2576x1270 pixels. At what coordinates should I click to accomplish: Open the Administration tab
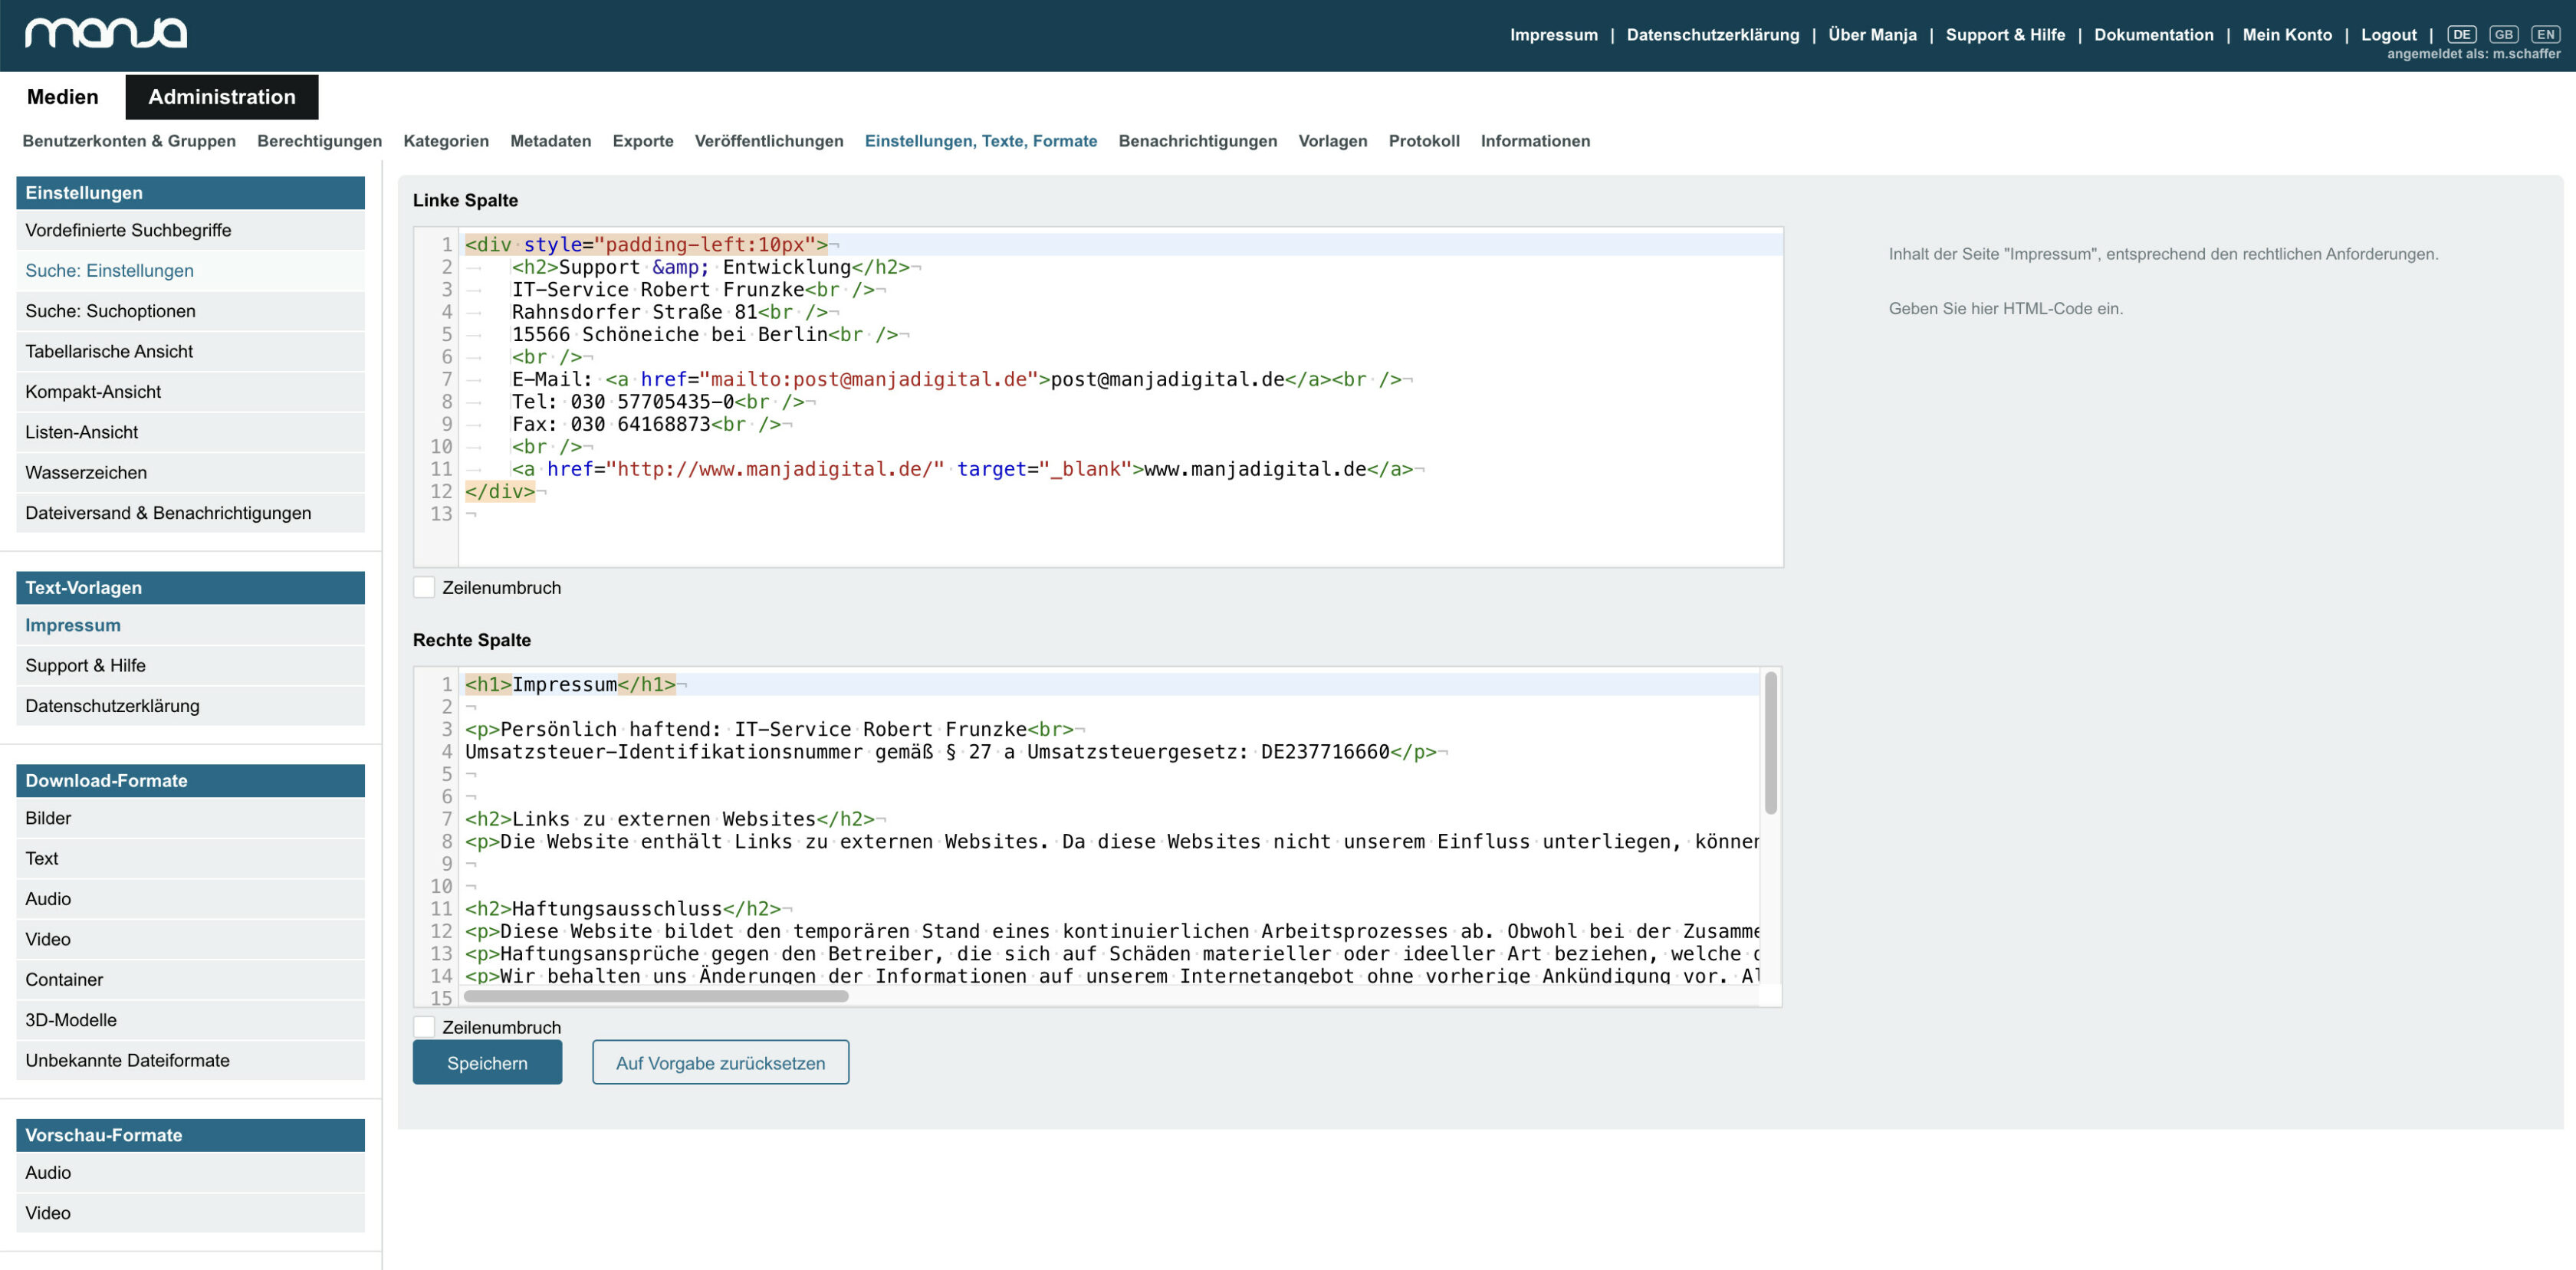click(222, 96)
